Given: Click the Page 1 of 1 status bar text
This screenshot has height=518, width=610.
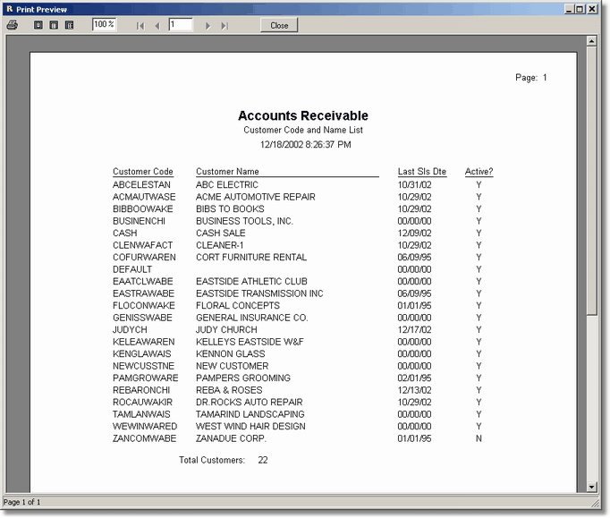Looking at the screenshot, I should [21, 502].
